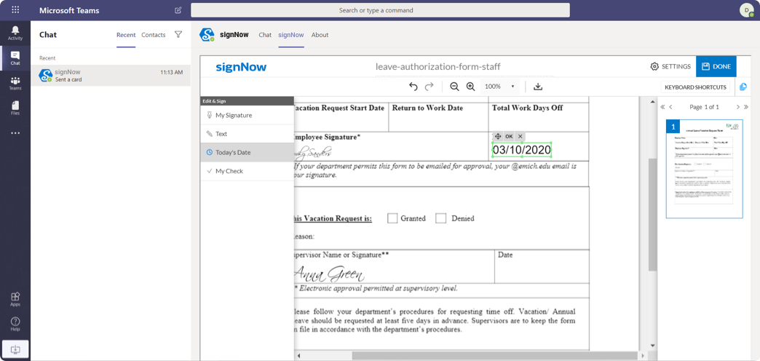Screen dimensions: 760x361
Task: Select Today's Date tool
Action: tap(248, 152)
